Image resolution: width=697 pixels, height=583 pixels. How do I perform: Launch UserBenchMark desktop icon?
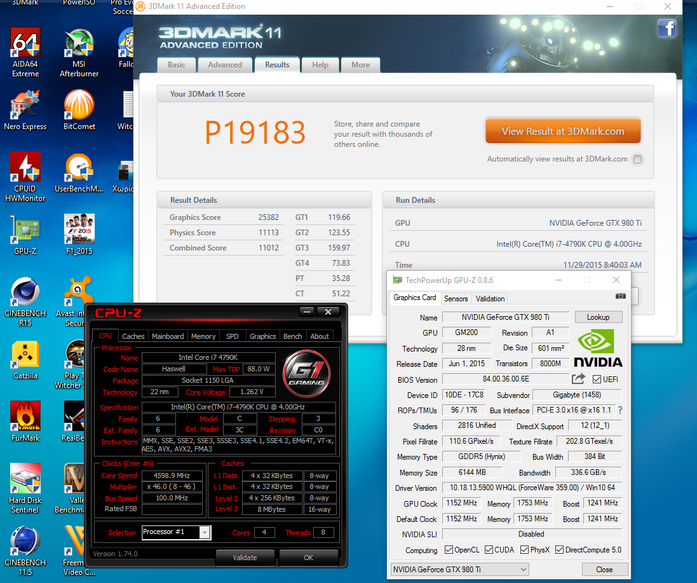(x=79, y=172)
